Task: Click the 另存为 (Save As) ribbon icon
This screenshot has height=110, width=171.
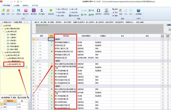Action: [19, 11]
